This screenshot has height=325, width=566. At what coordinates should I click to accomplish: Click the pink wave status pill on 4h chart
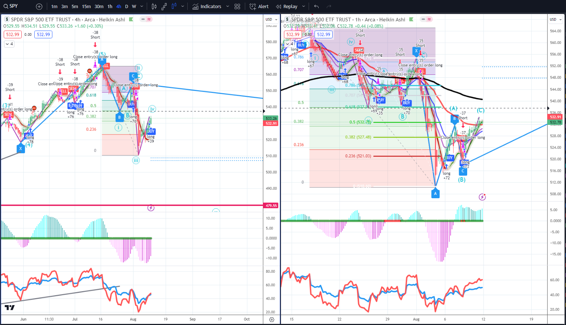(x=149, y=20)
